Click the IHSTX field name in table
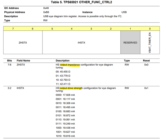This screenshot has width=163, height=139. [20, 88]
